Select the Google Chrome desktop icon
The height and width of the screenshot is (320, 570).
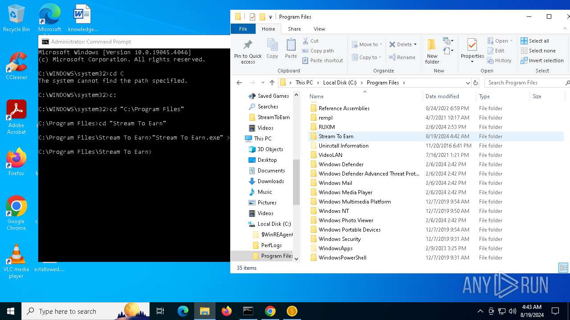[16, 213]
